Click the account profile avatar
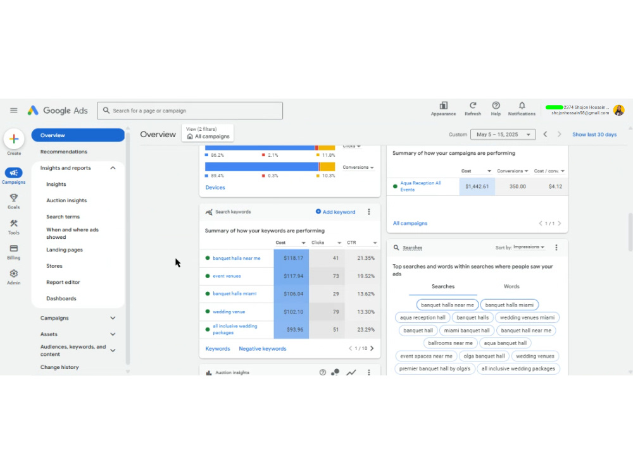Viewport: 633px width, 474px height. [619, 110]
